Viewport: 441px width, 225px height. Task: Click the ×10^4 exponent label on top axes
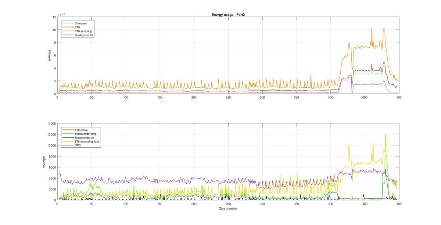point(61,15)
